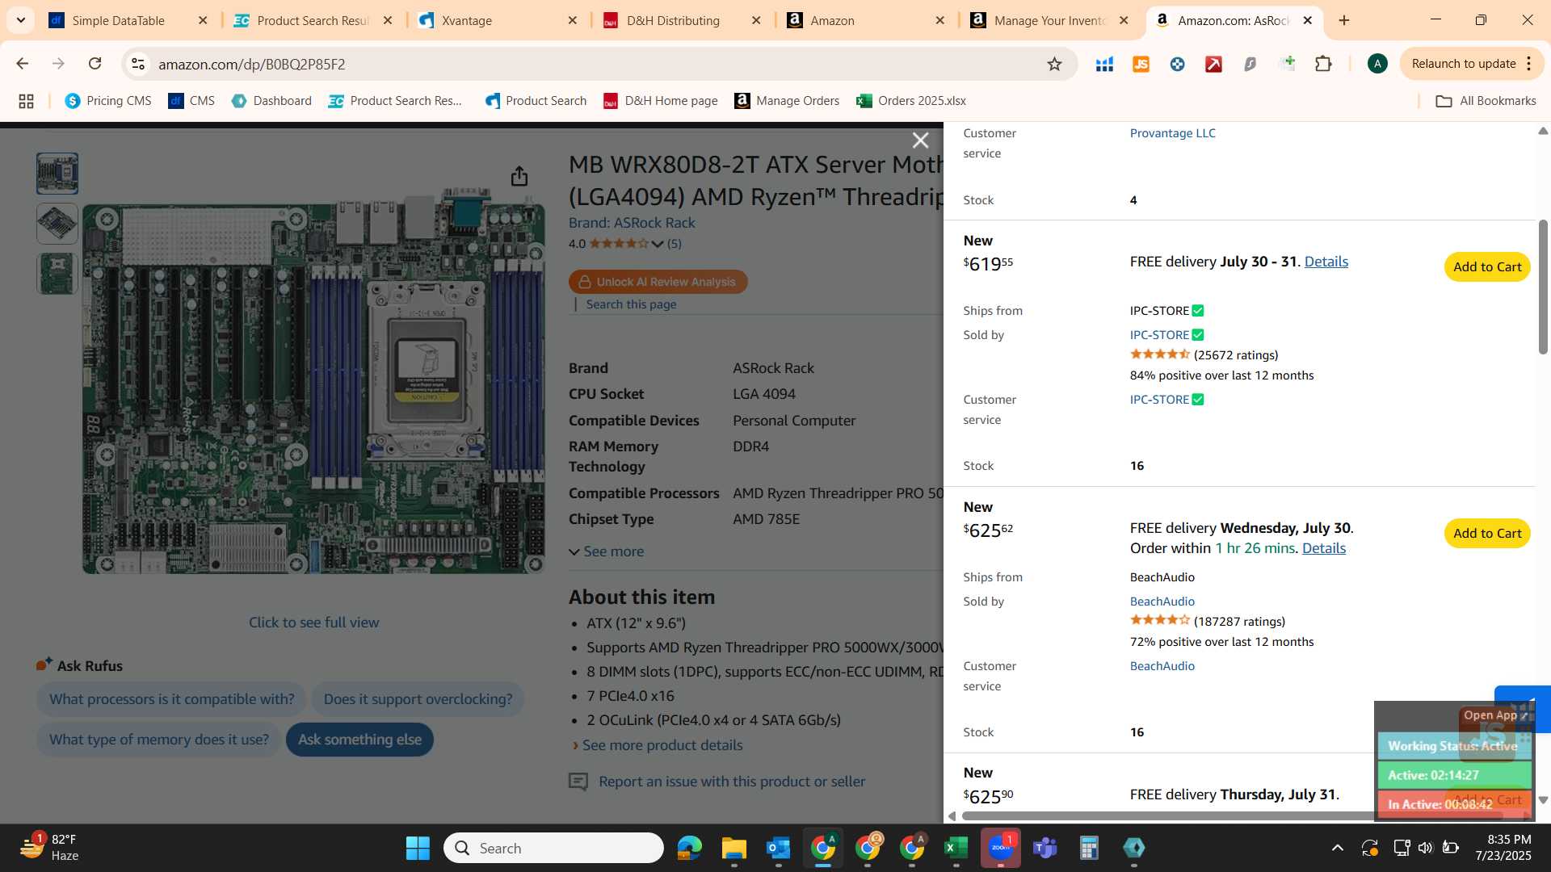Add the $625.62 BeachAudio offer to cart
This screenshot has height=872, width=1551.
coord(1487,534)
